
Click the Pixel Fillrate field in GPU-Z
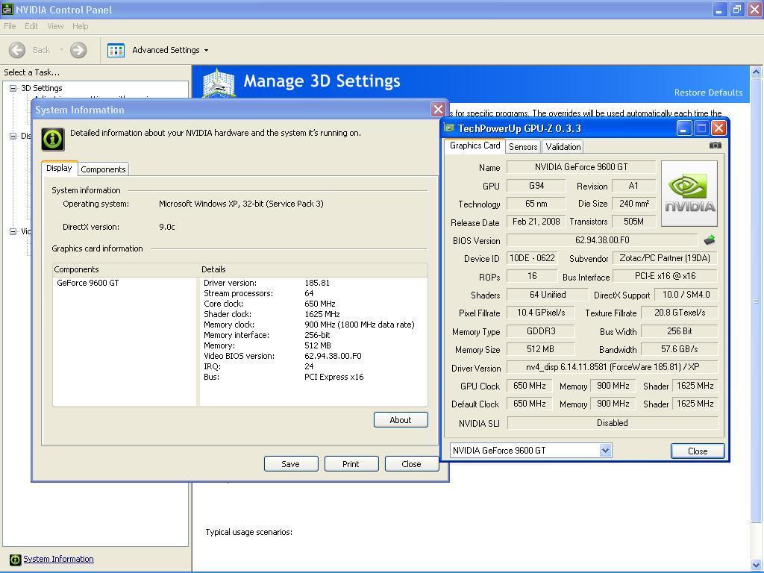[x=541, y=313]
